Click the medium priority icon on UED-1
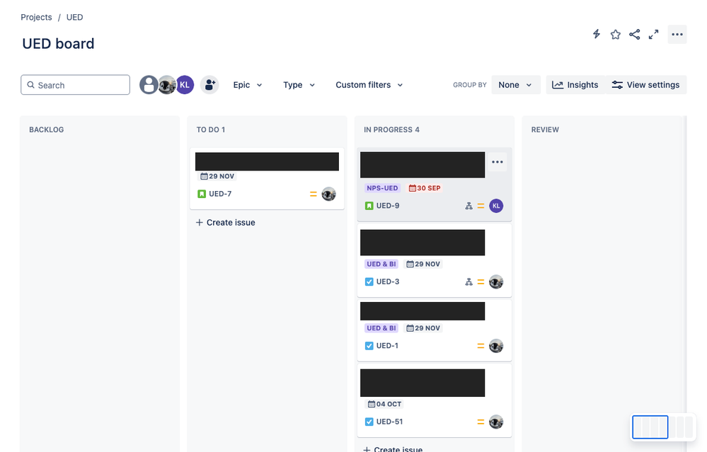 tap(481, 346)
